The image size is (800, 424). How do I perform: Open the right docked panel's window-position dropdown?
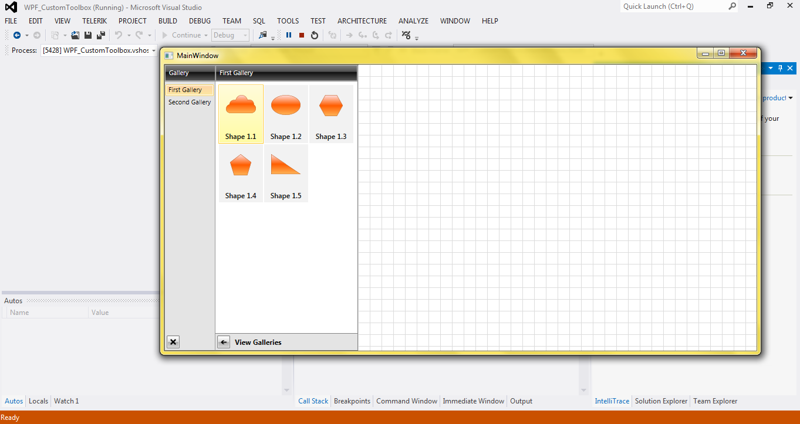pos(771,68)
